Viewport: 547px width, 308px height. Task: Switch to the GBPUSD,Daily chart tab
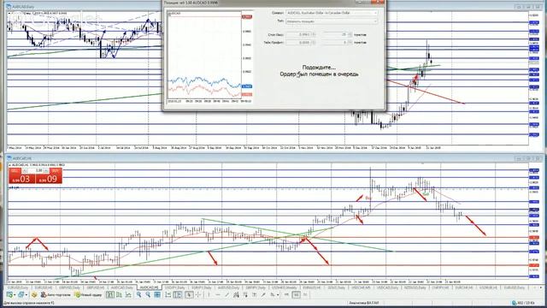(x=69, y=287)
